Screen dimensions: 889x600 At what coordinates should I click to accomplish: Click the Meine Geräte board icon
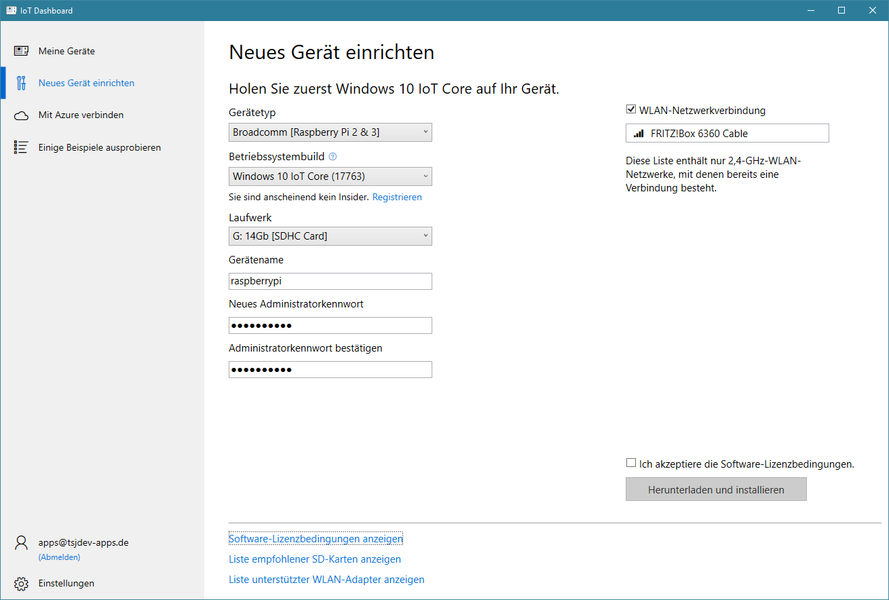coord(21,51)
